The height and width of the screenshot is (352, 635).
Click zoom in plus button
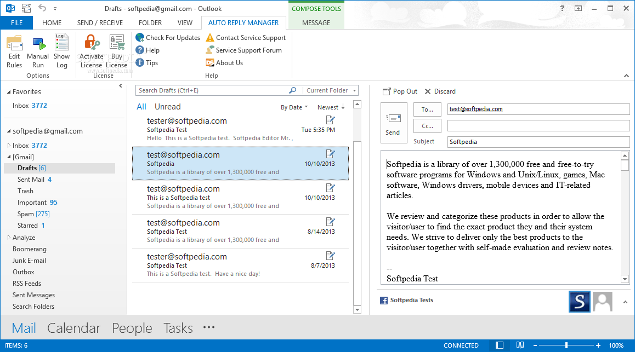click(x=598, y=345)
